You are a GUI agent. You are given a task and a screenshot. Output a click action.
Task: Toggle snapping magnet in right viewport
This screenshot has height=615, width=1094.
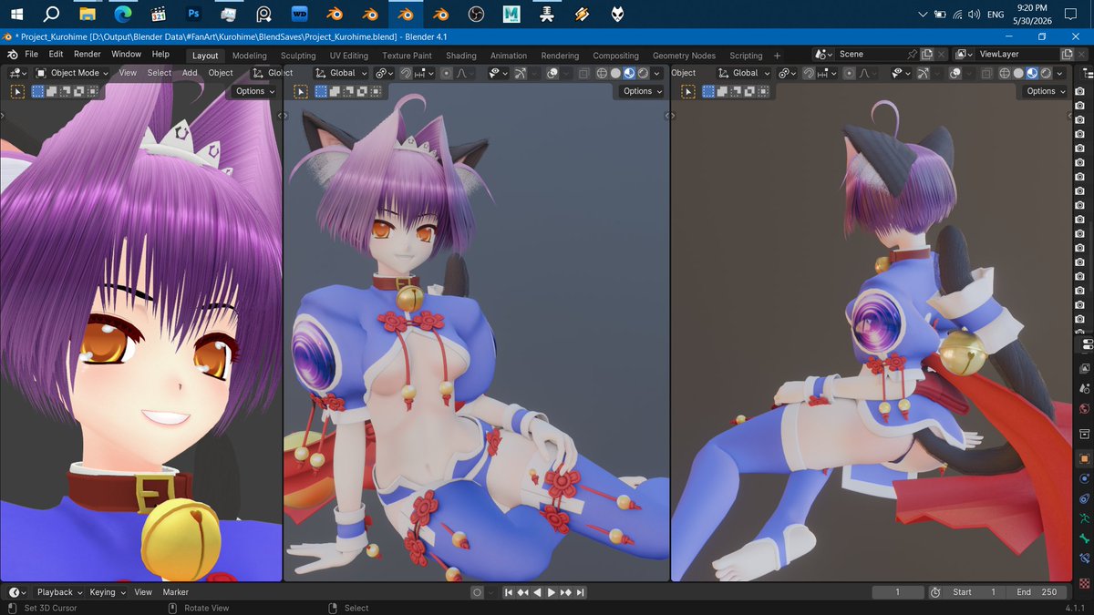coord(809,73)
